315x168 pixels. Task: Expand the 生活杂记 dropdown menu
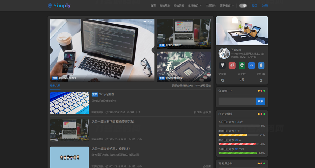coord(195,5)
